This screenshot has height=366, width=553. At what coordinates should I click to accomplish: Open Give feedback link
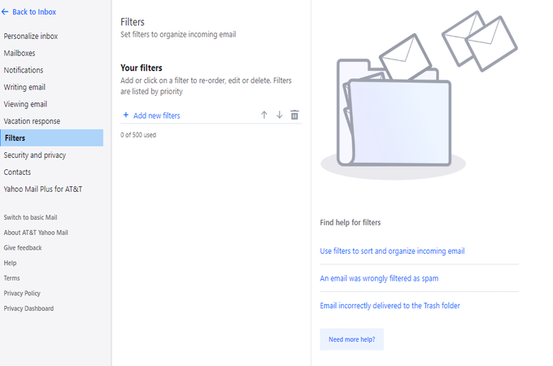[x=23, y=247]
